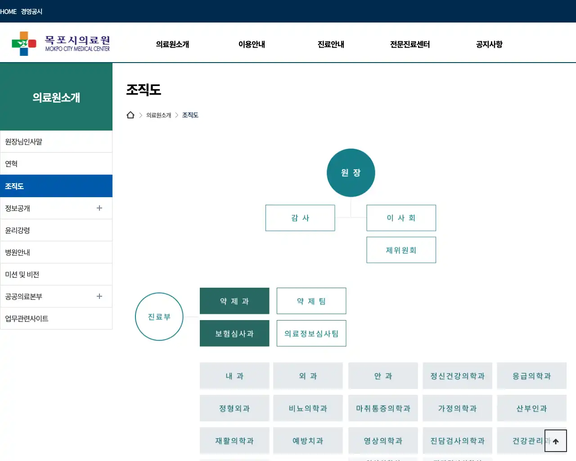Select 원장님인사말 in the sidebar

24,141
